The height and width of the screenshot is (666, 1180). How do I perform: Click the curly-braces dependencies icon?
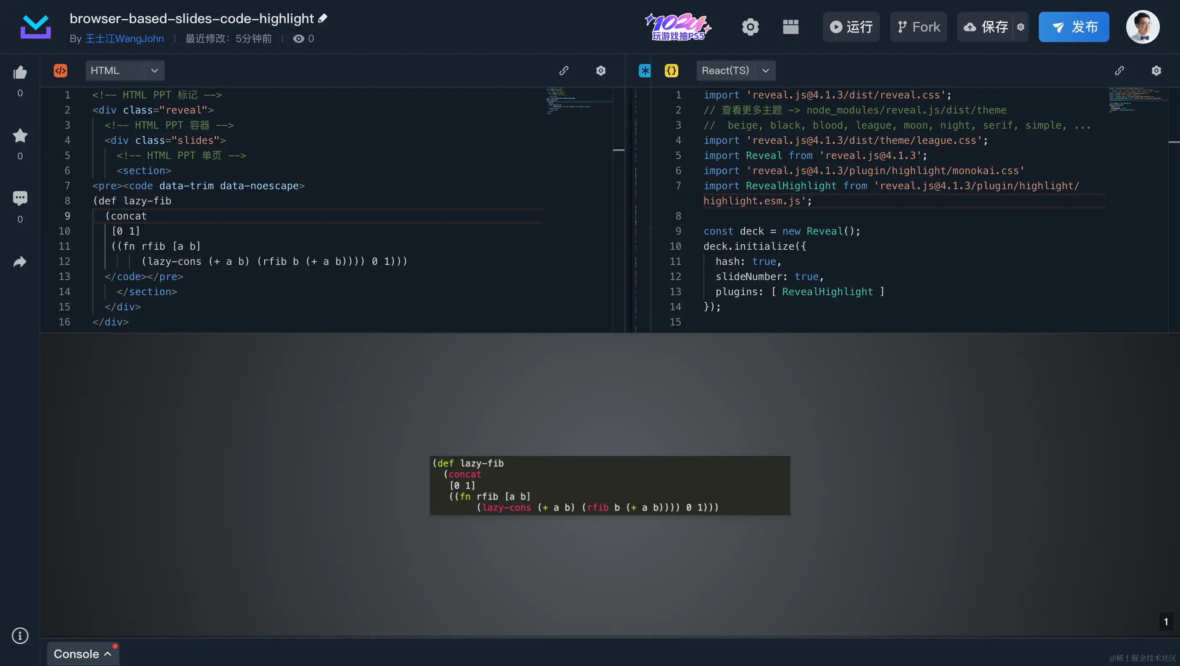tap(671, 71)
